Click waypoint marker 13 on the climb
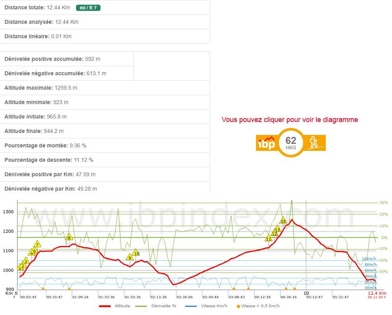Image resolution: width=392 pixels, height=315 pixels. tap(277, 229)
